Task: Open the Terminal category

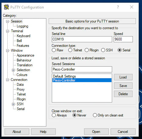Action: 17,31
